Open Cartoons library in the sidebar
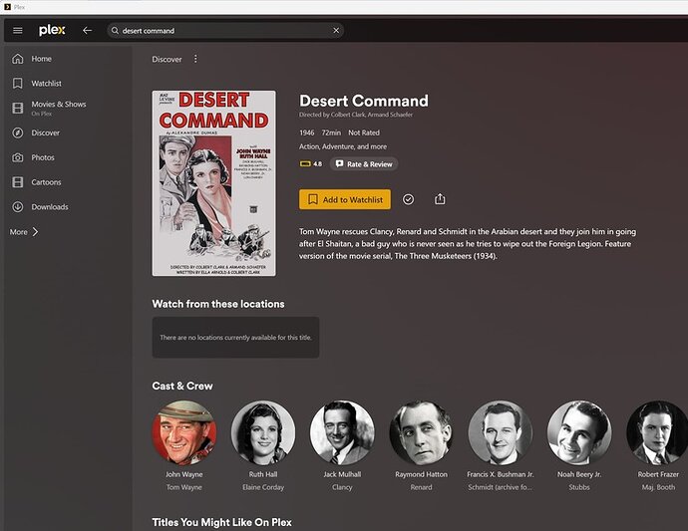This screenshot has height=531, width=688. [46, 182]
